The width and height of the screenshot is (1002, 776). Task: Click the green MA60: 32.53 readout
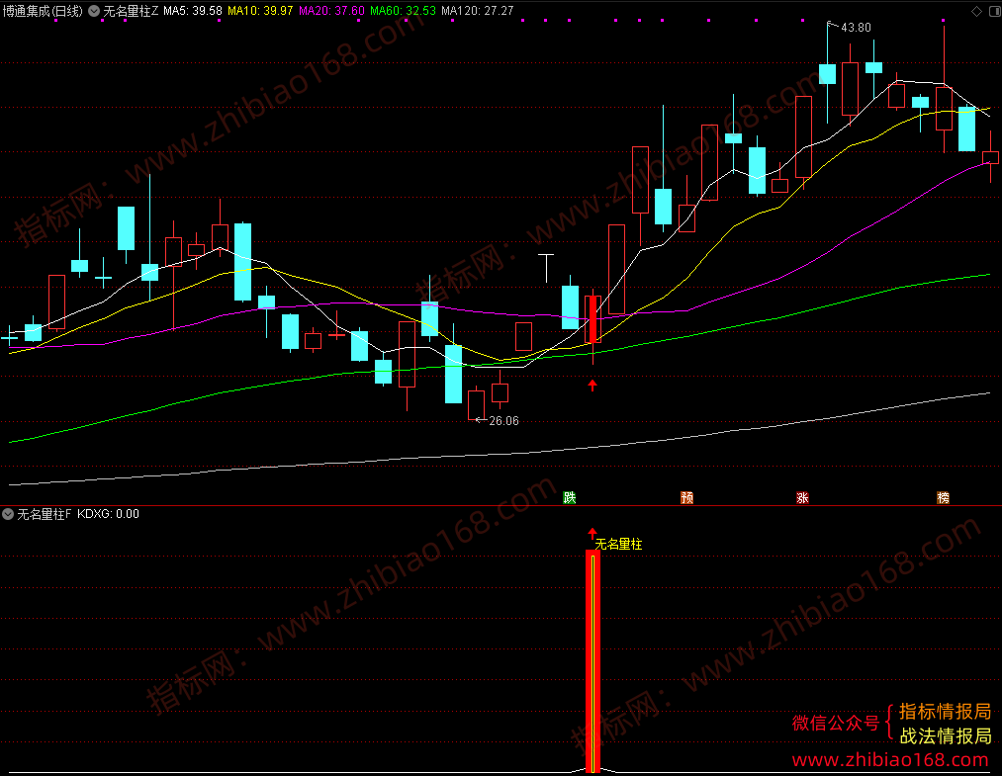point(404,11)
